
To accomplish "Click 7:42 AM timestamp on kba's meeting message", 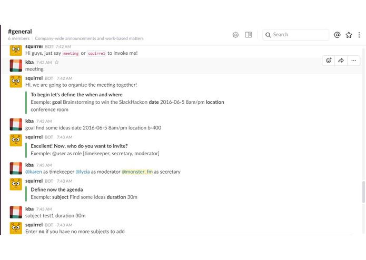I will click(x=44, y=63).
